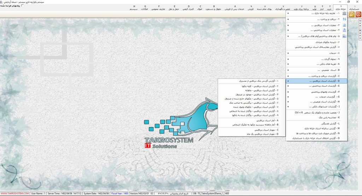Expand submenu arrow for وام های پرداختنی

[x=288, y=36]
